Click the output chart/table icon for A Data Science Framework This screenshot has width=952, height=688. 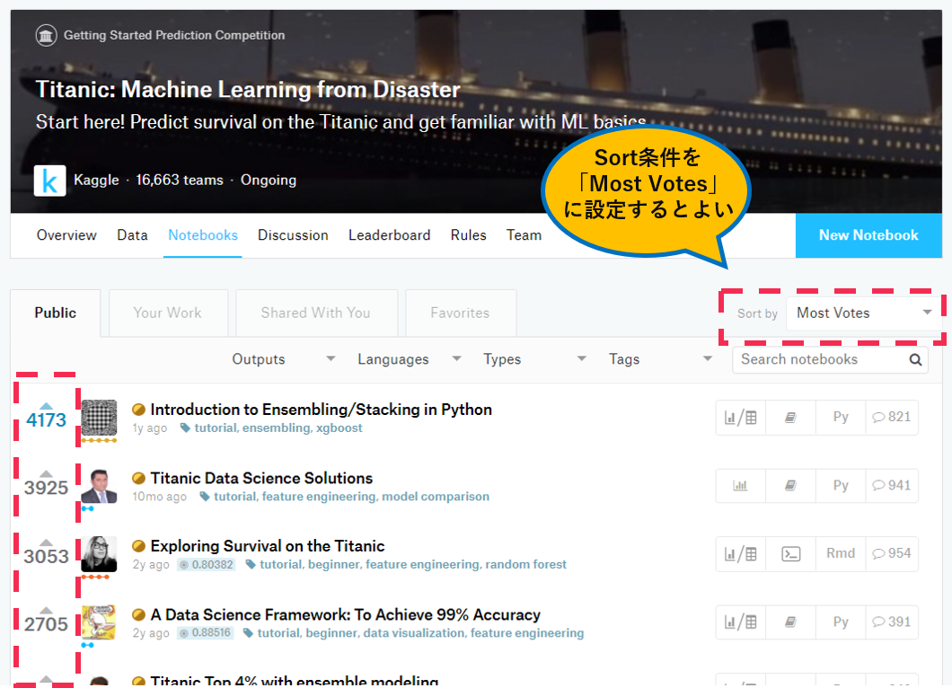740,622
